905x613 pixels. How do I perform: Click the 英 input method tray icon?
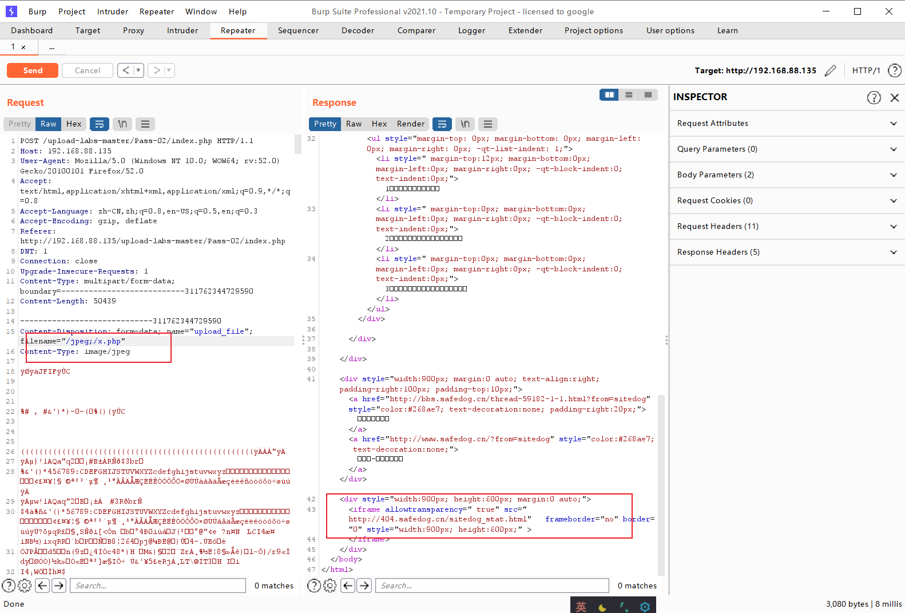point(581,607)
